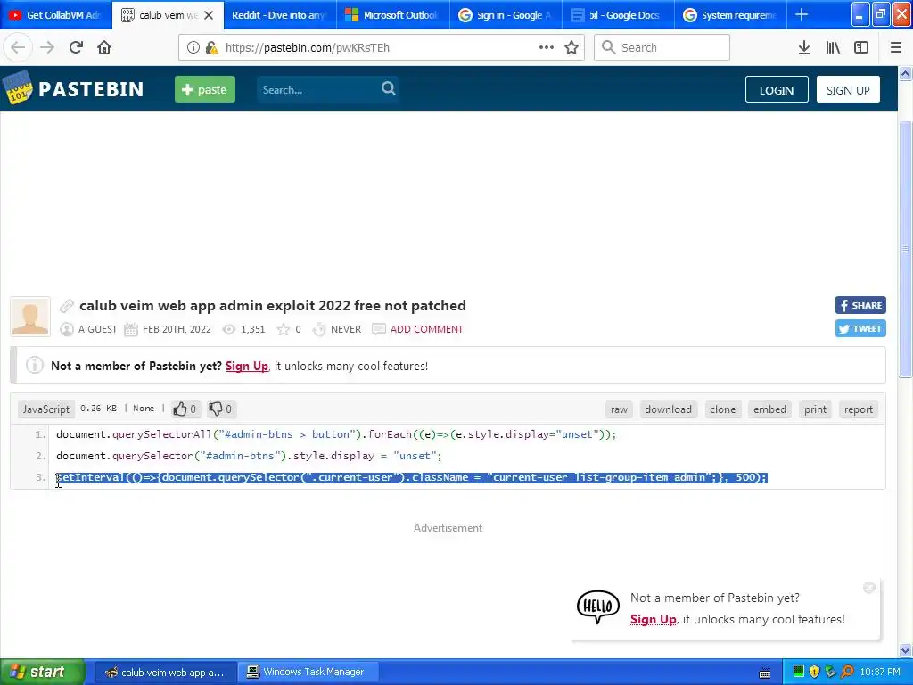This screenshot has width=913, height=685.
Task: Reload the page with the refresh icon
Action: [x=76, y=47]
